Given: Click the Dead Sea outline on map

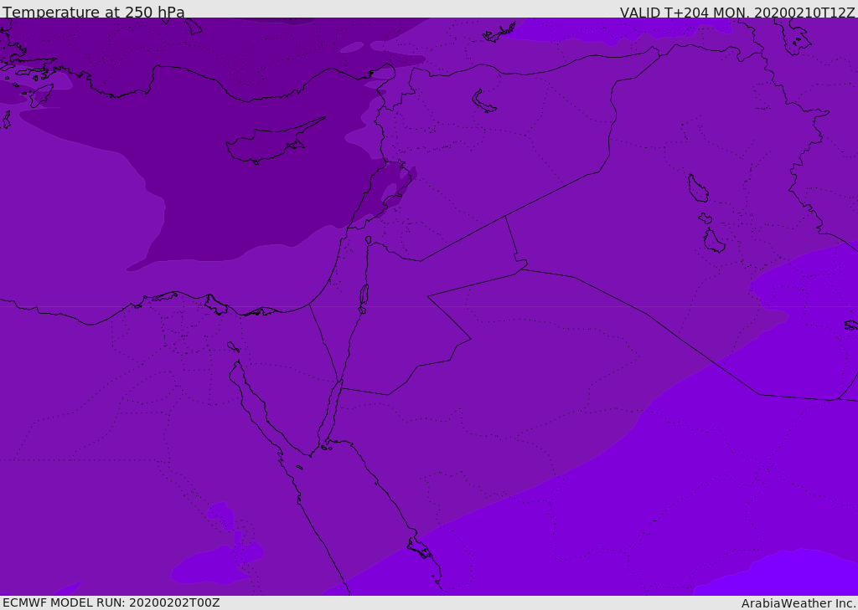Looking at the screenshot, I should coord(364,295).
